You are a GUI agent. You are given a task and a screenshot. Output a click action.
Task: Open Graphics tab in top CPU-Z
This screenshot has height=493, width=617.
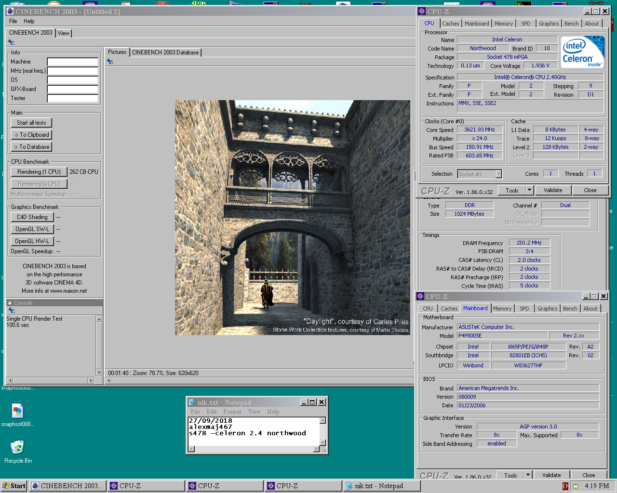tap(549, 24)
